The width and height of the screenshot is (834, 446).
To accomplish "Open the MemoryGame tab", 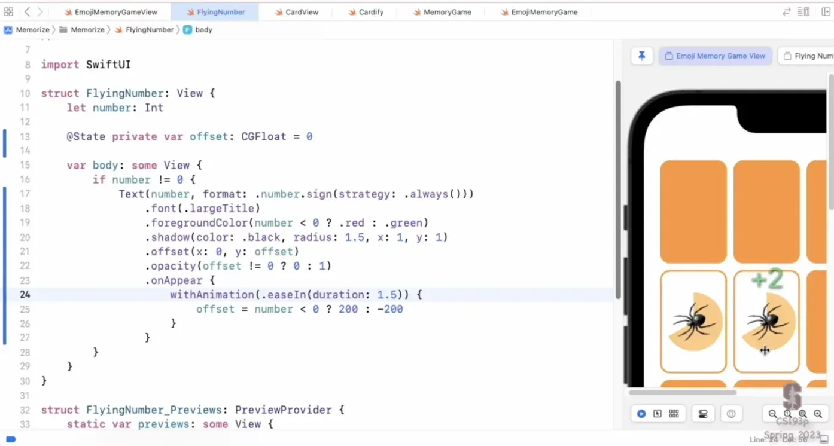I will pyautogui.click(x=442, y=12).
